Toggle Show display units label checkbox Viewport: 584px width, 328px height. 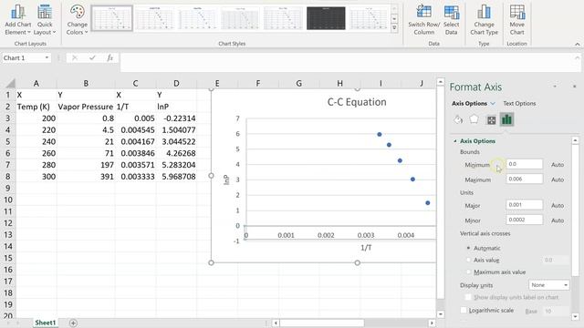click(x=468, y=297)
